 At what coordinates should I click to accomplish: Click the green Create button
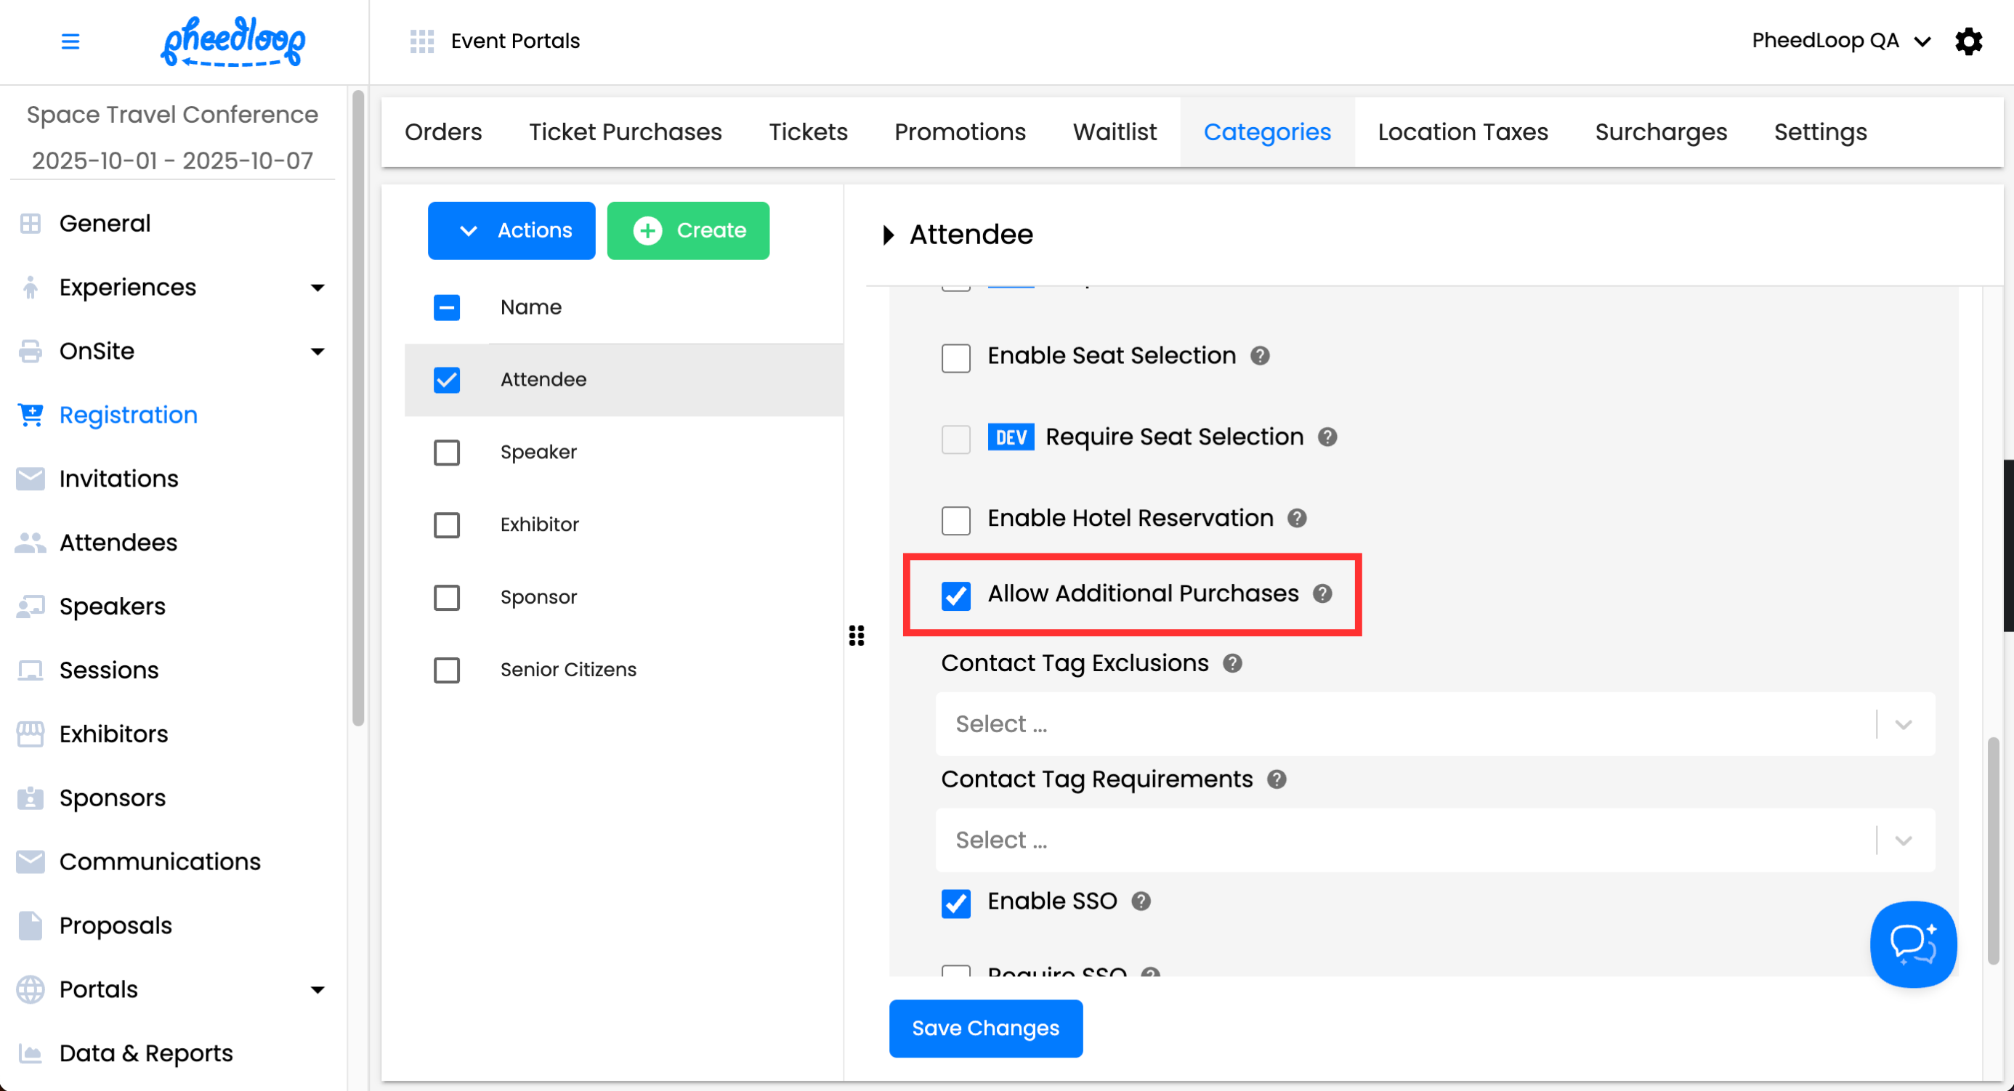(x=687, y=230)
